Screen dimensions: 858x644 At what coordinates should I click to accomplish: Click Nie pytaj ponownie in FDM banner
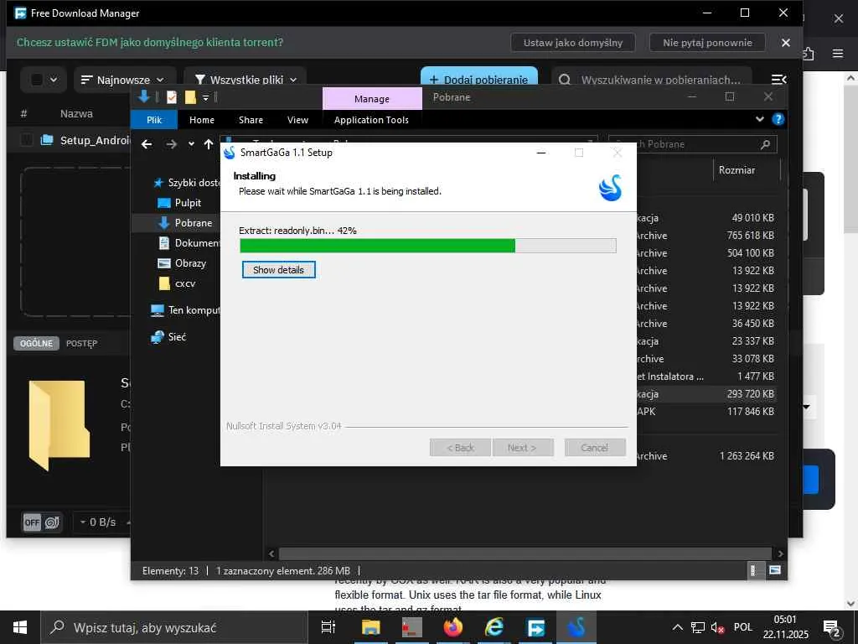click(707, 42)
